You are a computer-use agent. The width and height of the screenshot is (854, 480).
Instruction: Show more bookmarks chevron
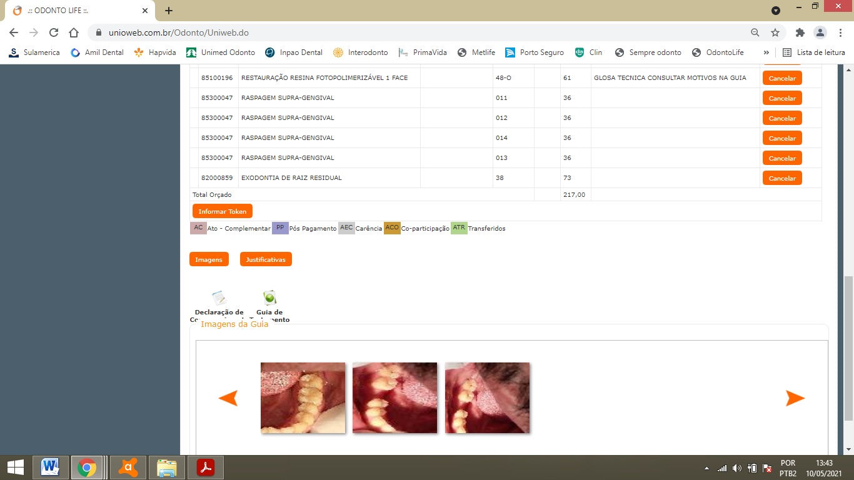[766, 52]
